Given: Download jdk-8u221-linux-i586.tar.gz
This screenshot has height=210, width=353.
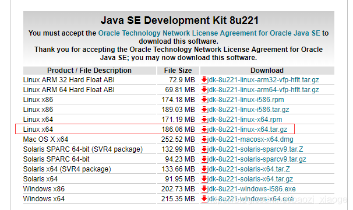Looking at the screenshot, I should pos(248,110).
